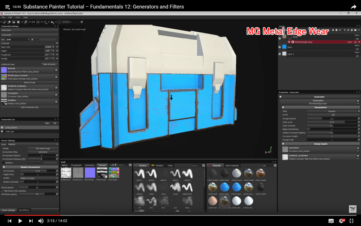Add a channel with Channels plus icon
Image resolution: width=361 pixels, height=226 pixels.
pos(57,43)
